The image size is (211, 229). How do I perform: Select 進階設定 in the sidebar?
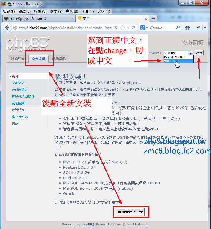click(18, 110)
